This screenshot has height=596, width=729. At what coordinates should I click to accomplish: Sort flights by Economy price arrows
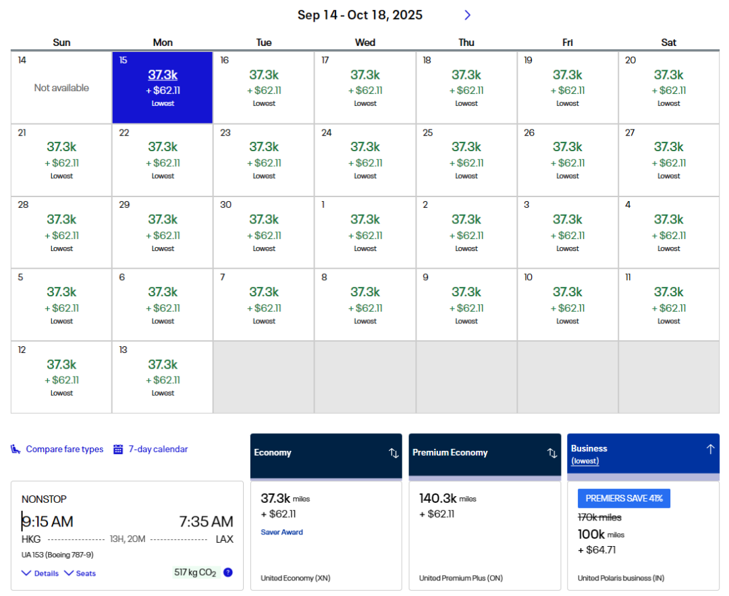pyautogui.click(x=394, y=453)
